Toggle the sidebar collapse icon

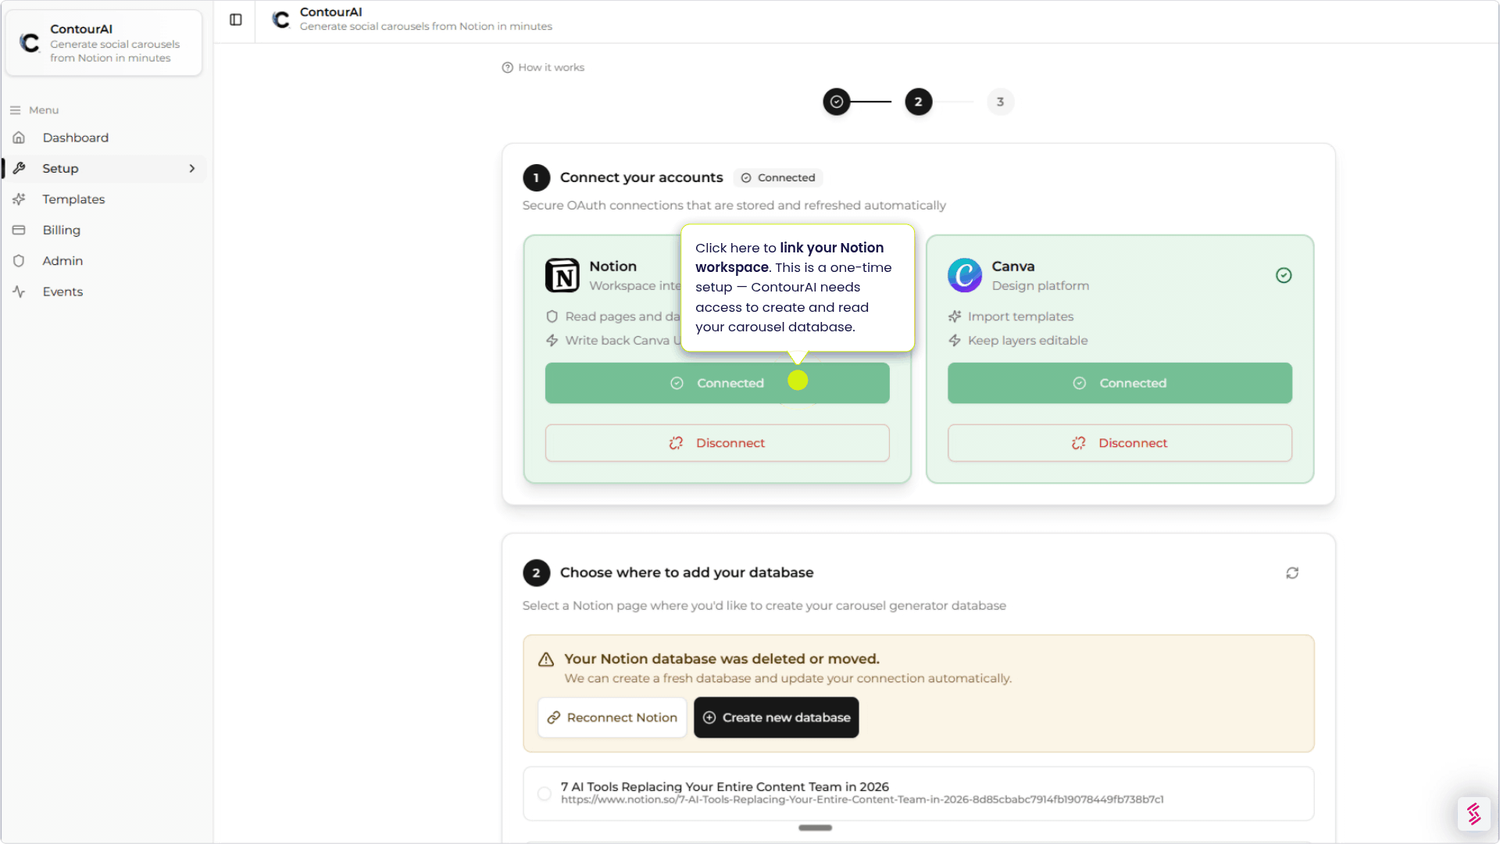[x=235, y=20]
